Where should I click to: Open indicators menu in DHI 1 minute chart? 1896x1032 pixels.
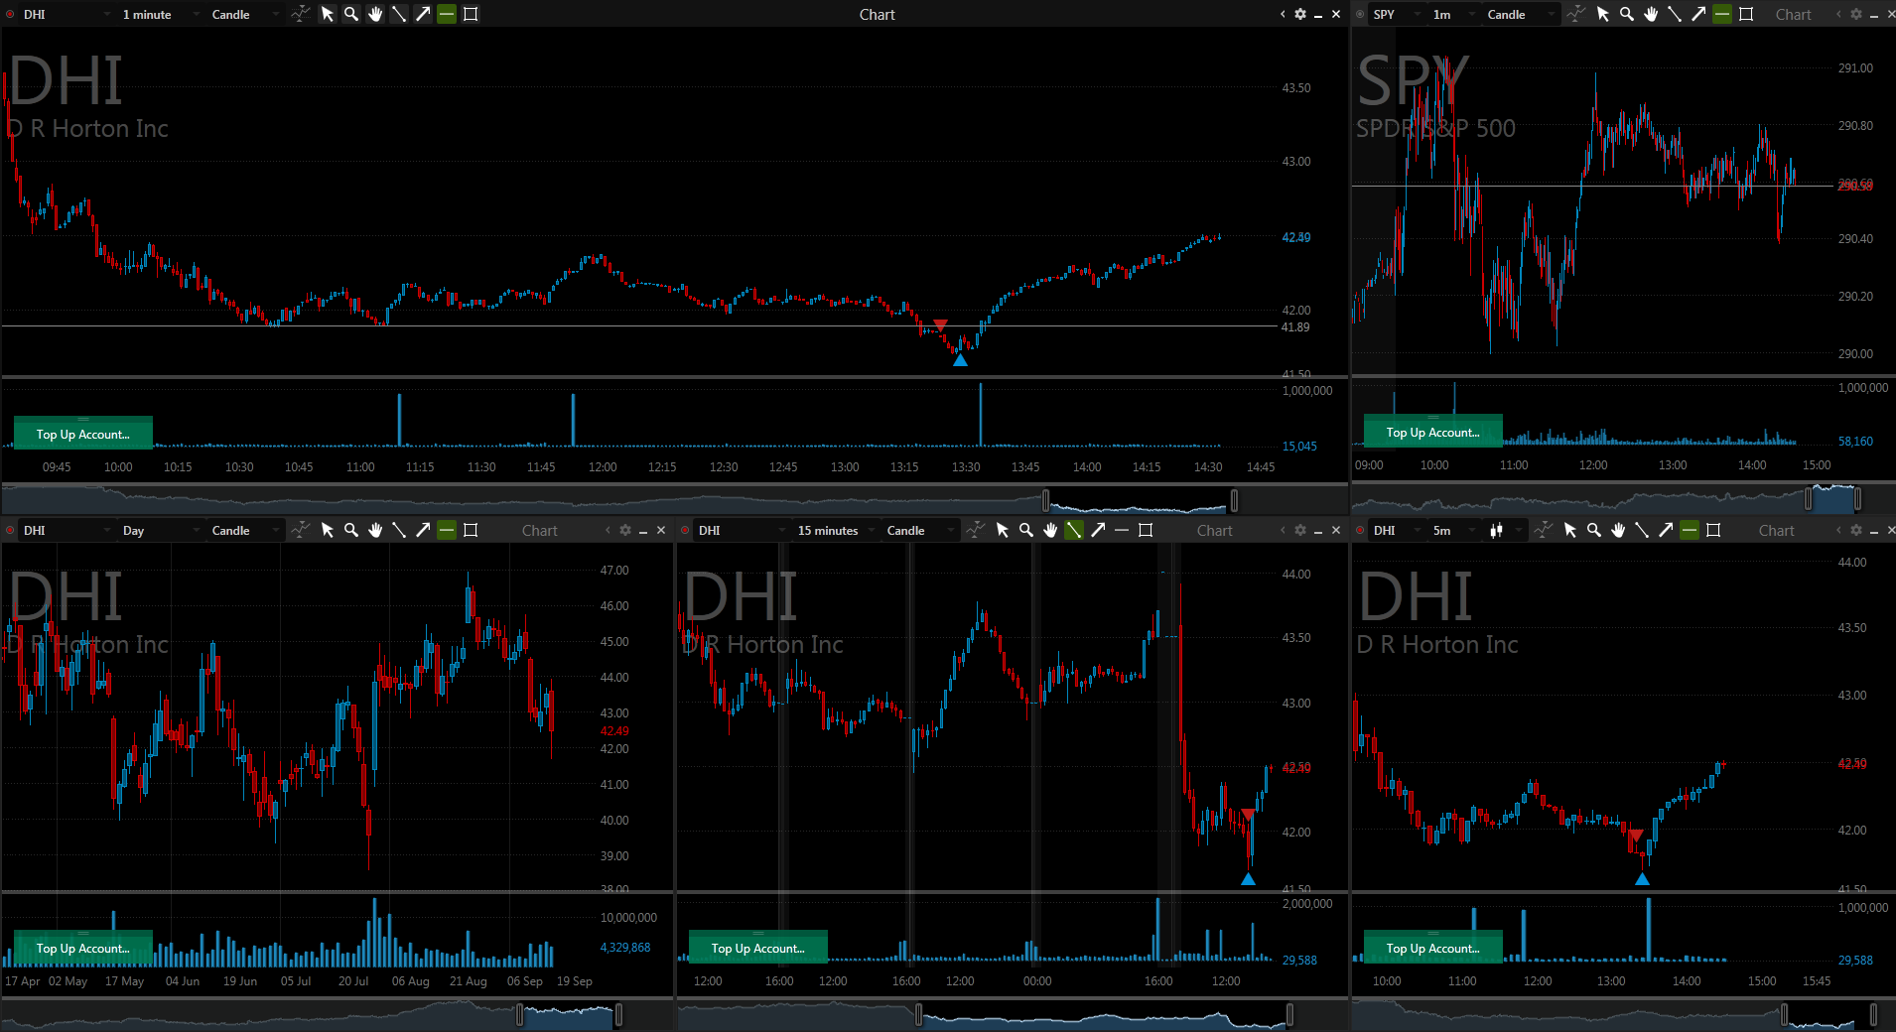301,14
